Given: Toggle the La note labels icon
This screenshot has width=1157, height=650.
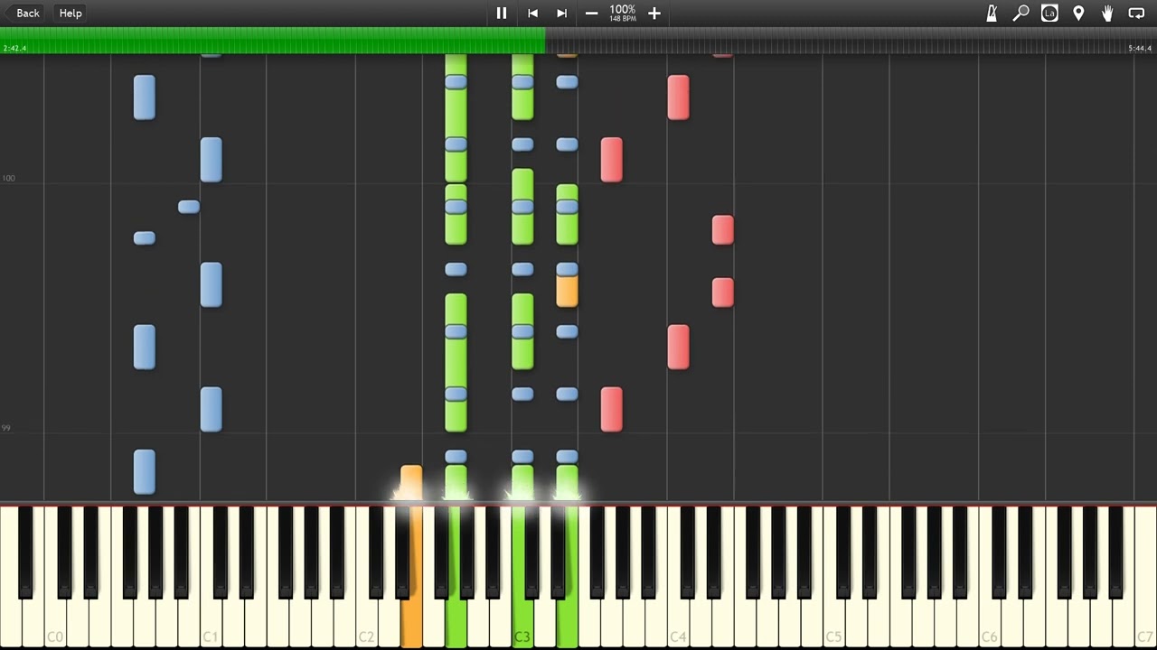Looking at the screenshot, I should [x=1049, y=13].
